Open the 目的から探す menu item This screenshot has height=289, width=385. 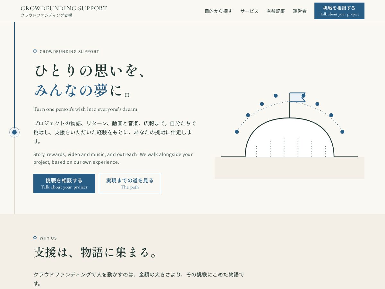coord(218,11)
